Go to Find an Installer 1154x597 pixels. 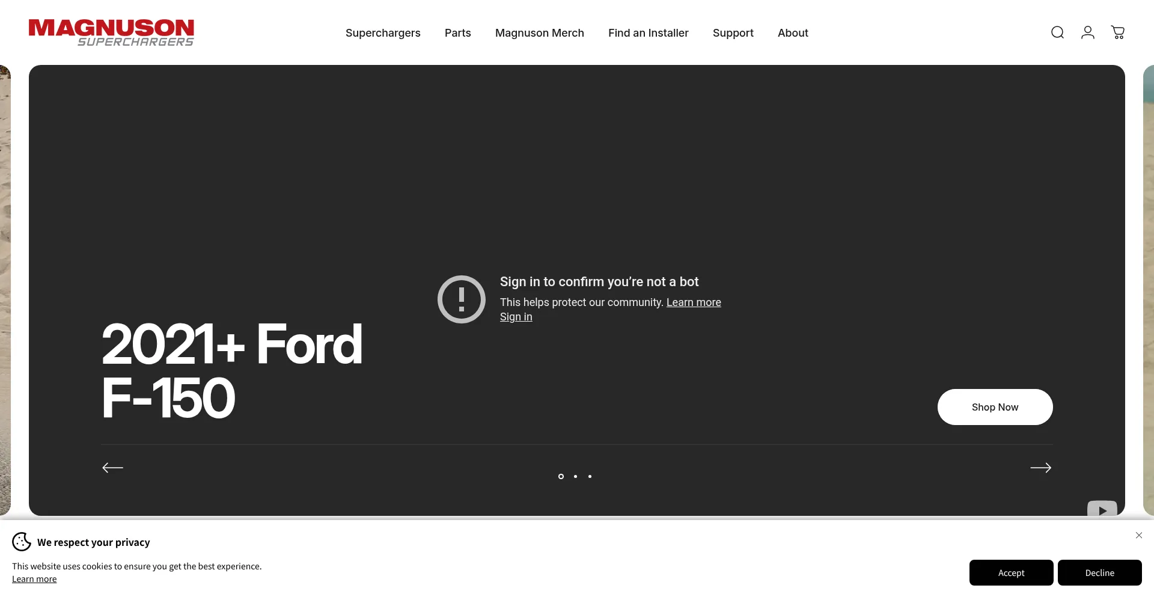point(649,33)
